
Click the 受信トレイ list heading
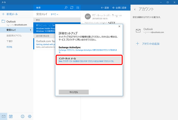click(42, 14)
